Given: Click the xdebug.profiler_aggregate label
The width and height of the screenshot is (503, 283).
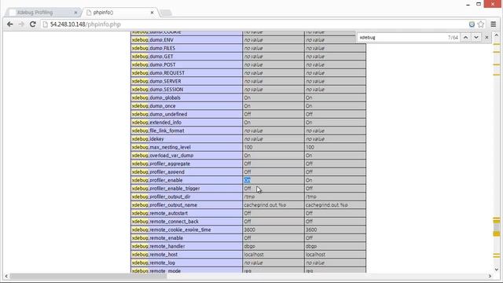Looking at the screenshot, I should click(161, 164).
